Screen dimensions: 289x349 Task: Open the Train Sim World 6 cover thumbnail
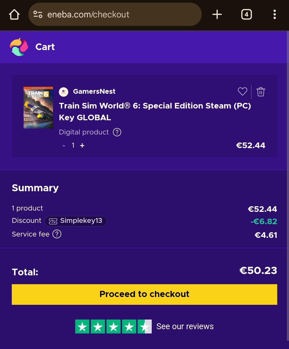38,108
